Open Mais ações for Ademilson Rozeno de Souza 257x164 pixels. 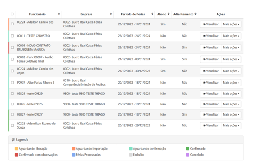coord(231,125)
